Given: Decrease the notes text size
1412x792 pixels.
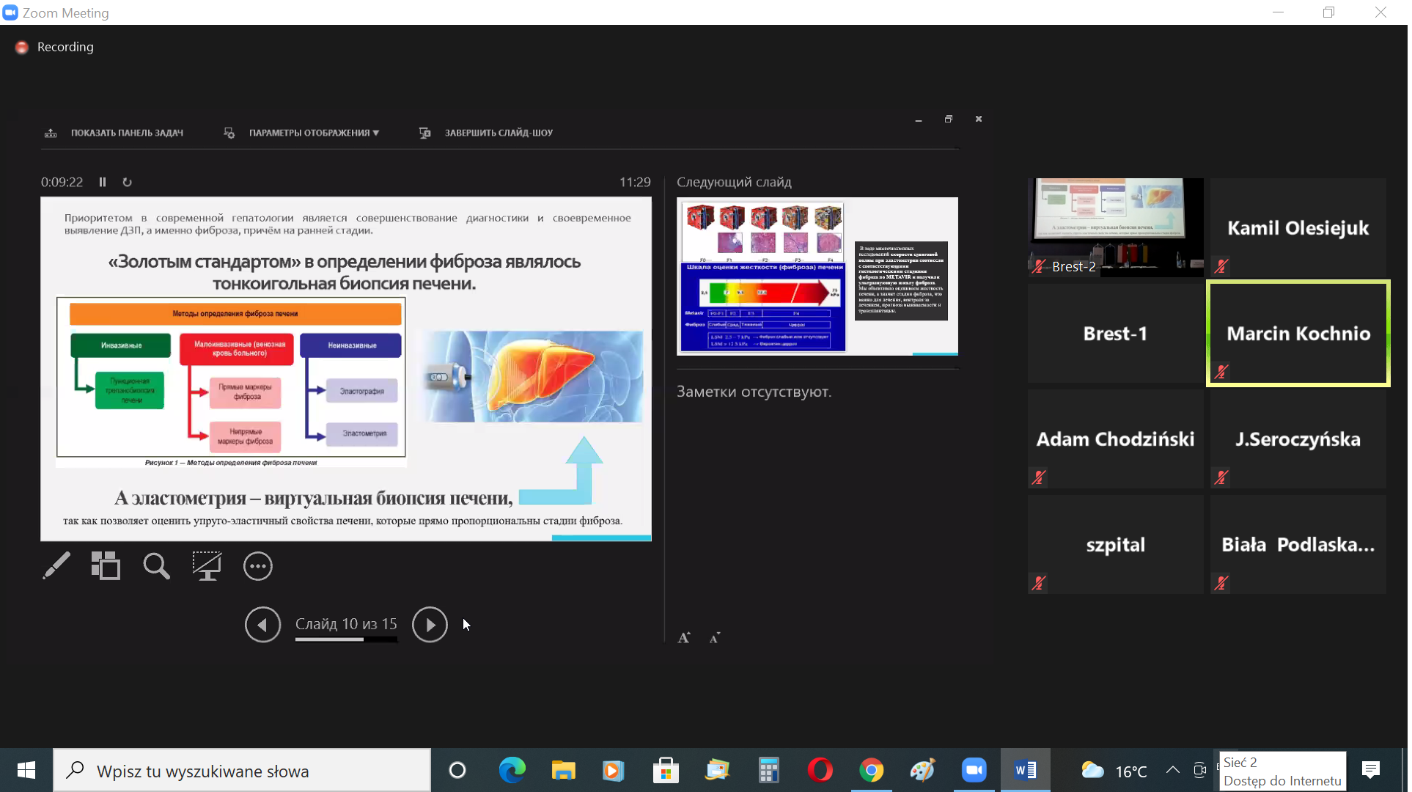Looking at the screenshot, I should [x=715, y=638].
